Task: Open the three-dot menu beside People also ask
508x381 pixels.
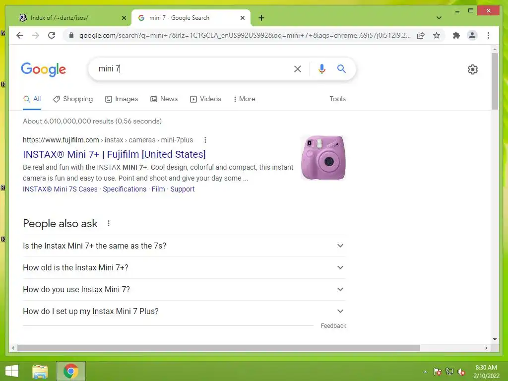Action: (109, 223)
